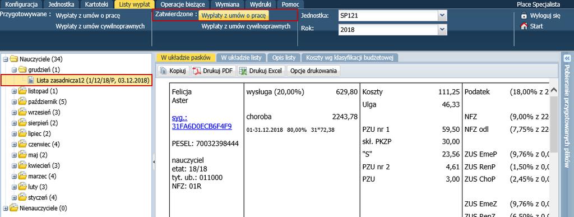Click the grudzień folder icon
574x217 pixels.
22,70
